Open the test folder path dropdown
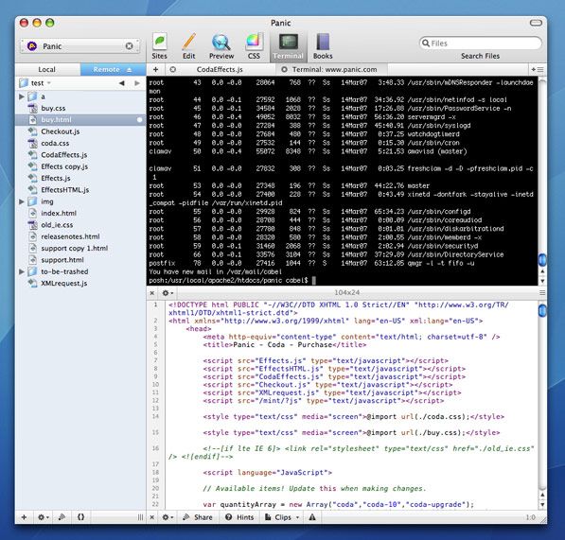 coord(35,83)
